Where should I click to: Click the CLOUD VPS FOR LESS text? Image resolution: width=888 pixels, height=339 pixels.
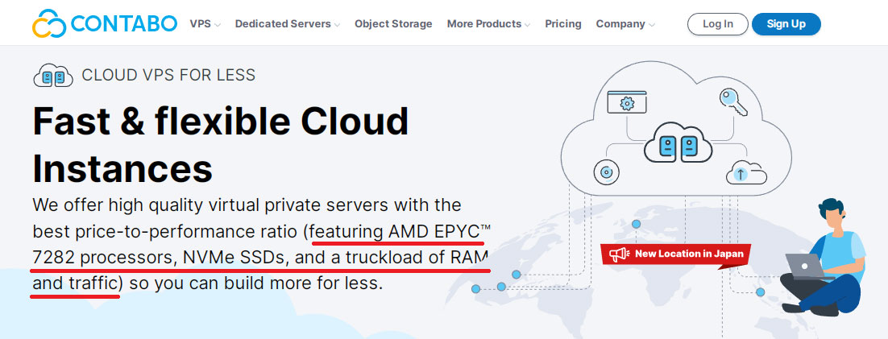pyautogui.click(x=168, y=75)
